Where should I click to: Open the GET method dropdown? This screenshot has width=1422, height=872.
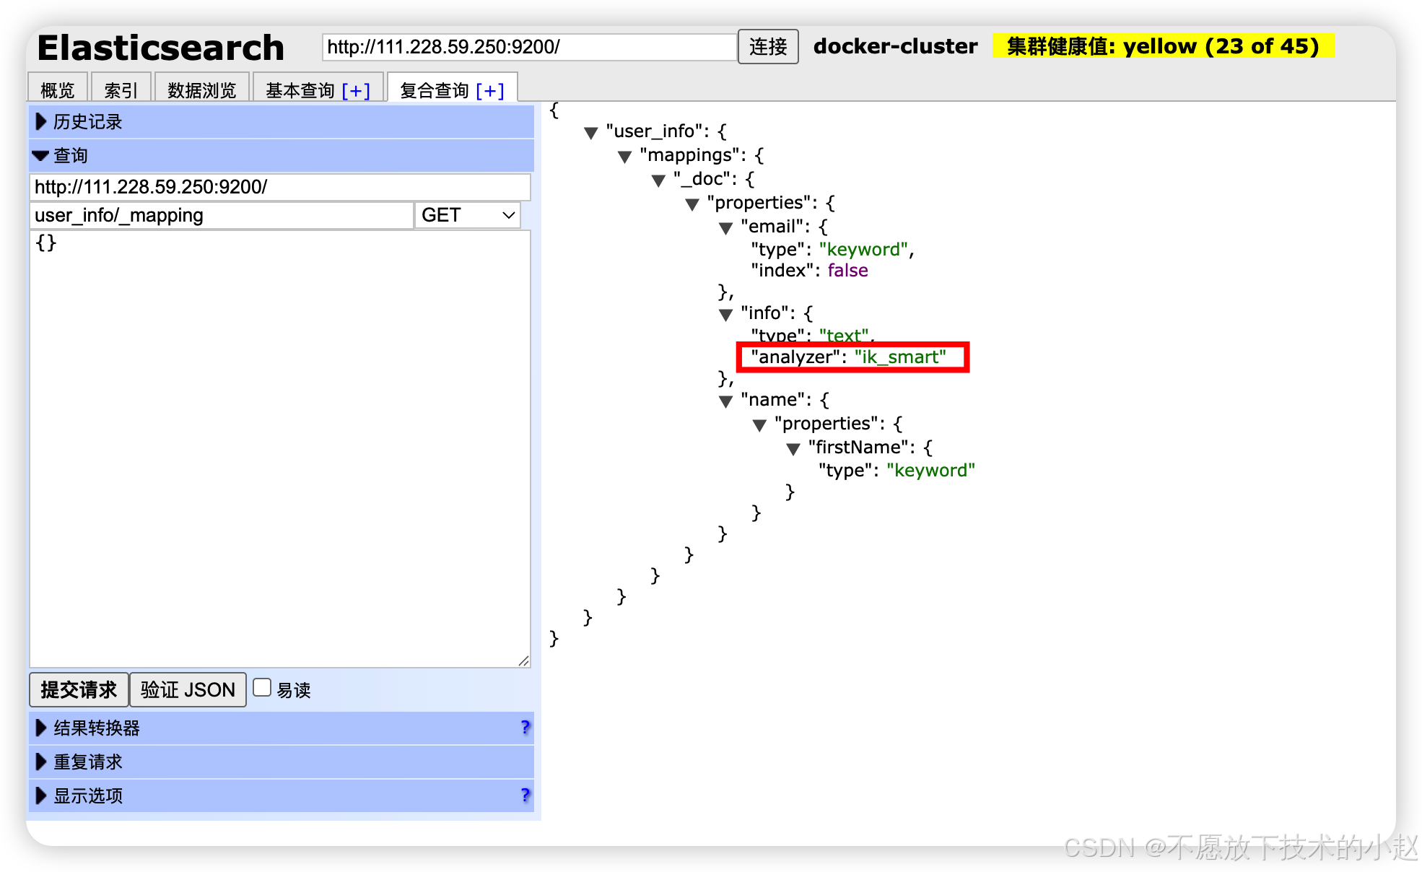468,215
